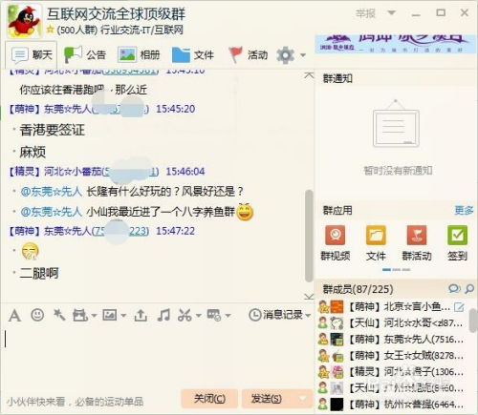The height and width of the screenshot is (415, 478).
Task: Open dropdown arrow beside 发送 button
Action: coord(302,399)
